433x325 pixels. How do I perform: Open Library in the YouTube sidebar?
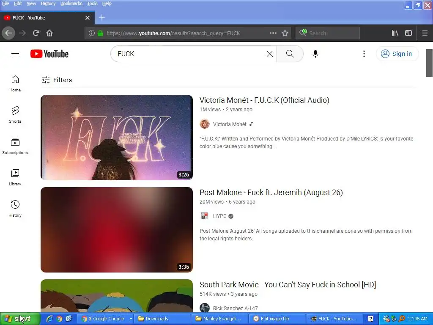15,177
